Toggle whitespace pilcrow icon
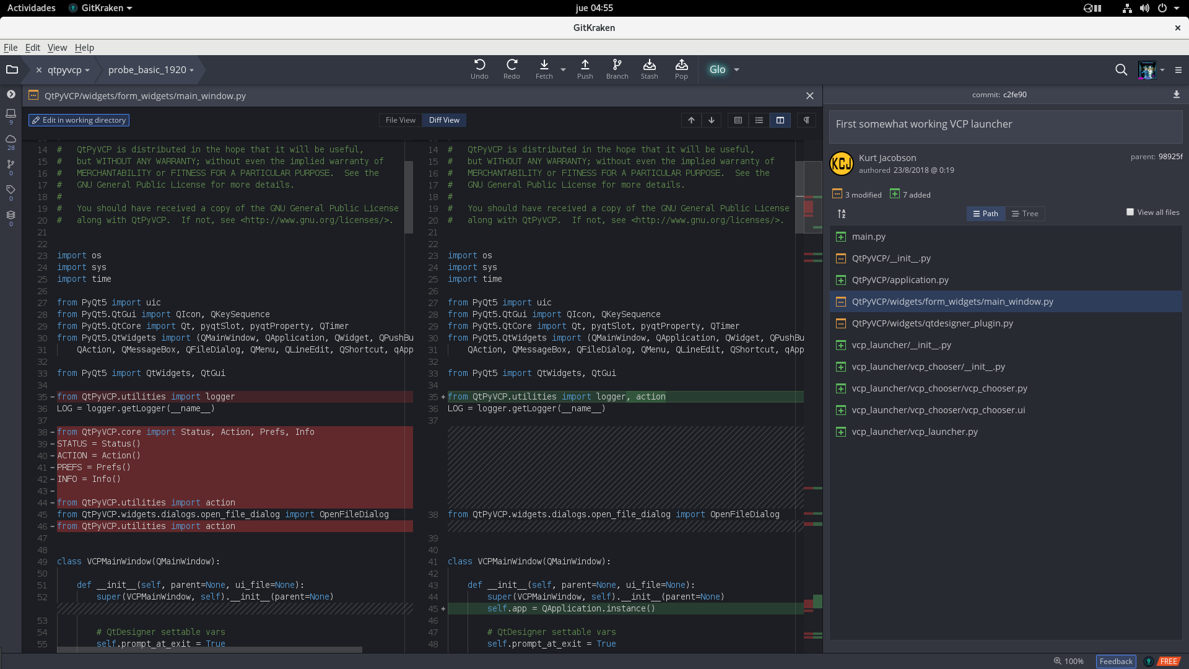The width and height of the screenshot is (1189, 669). (x=806, y=120)
